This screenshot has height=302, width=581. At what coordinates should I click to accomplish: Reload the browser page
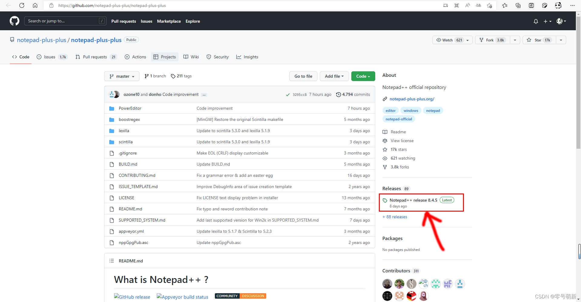point(22,5)
